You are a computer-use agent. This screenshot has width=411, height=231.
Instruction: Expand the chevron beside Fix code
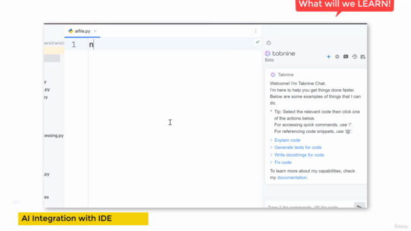point(271,162)
